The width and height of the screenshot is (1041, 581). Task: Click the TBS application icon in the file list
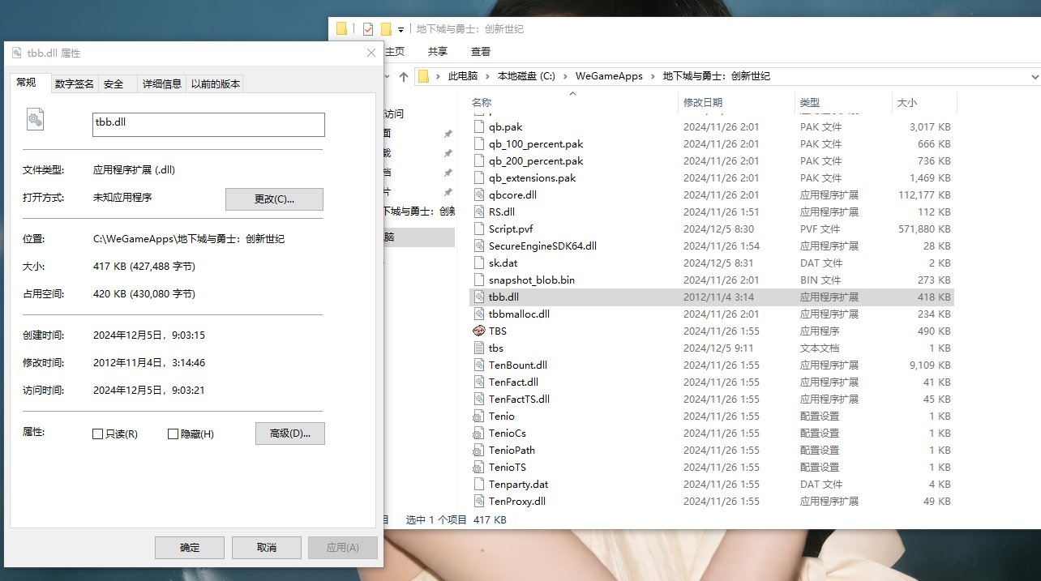point(480,331)
